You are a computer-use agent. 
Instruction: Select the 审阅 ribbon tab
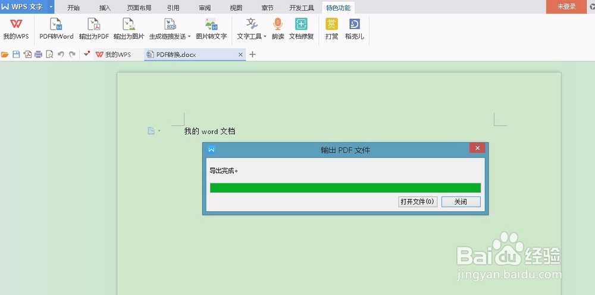pyautogui.click(x=205, y=8)
